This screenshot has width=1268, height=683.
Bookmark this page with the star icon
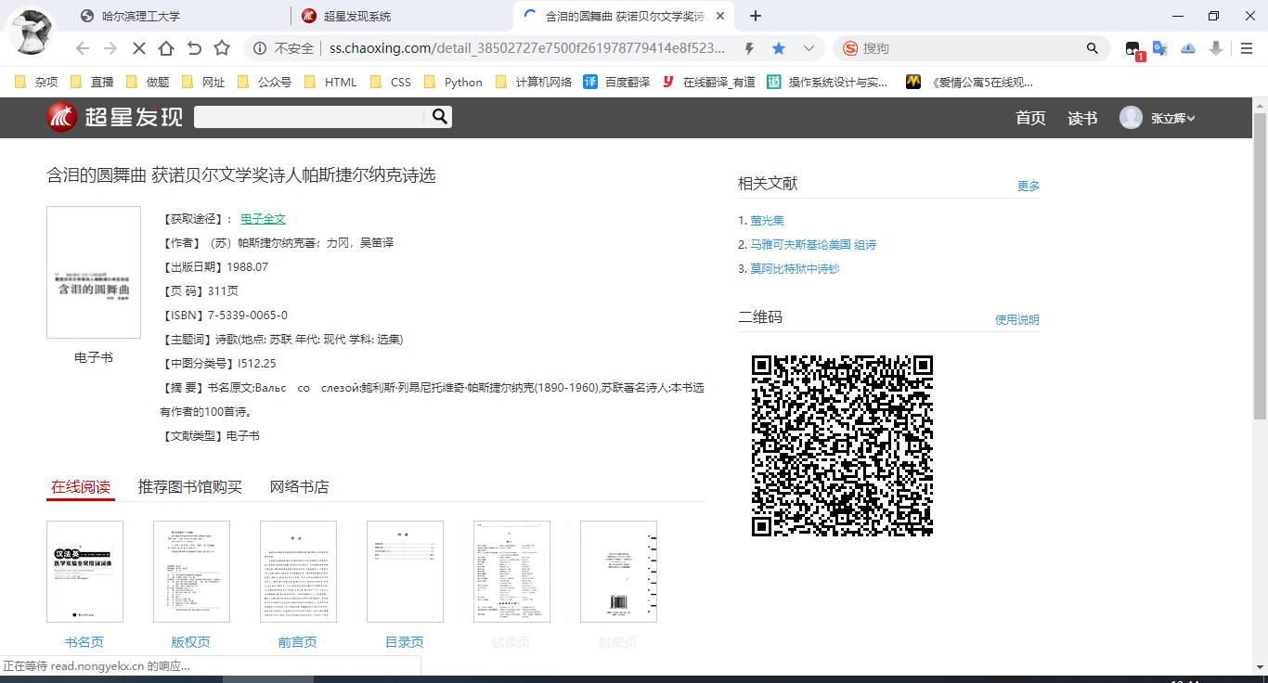(222, 48)
